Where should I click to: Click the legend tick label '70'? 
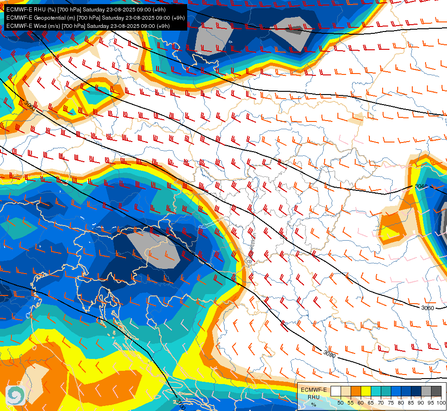381,403
